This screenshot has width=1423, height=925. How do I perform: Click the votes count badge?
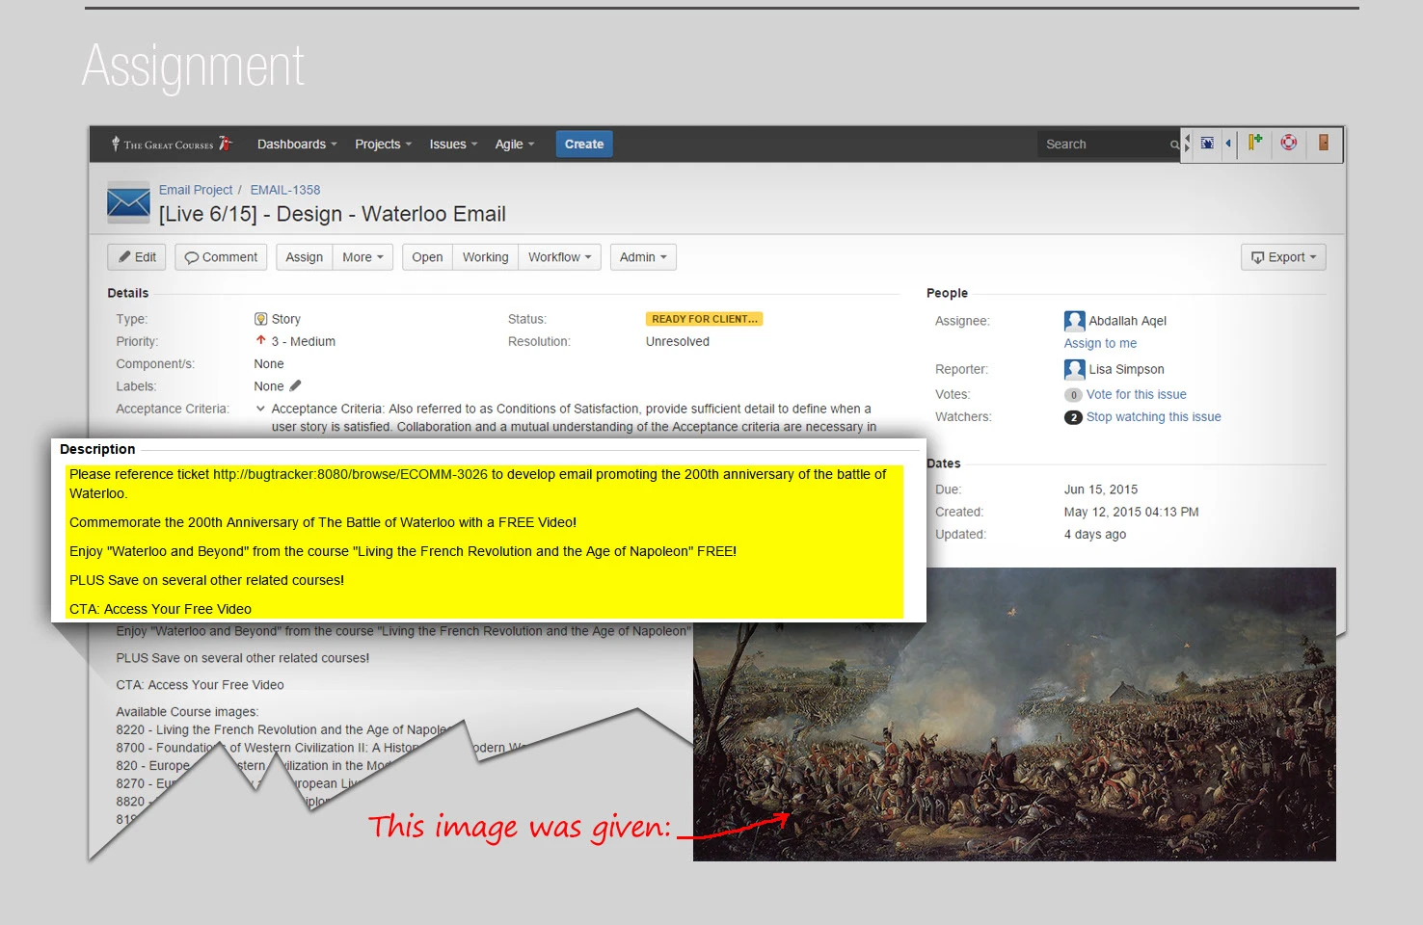click(x=1073, y=395)
